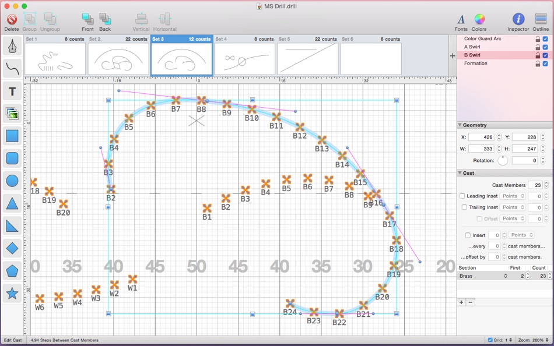Screen dimensions: 554x346
Task: Click the Vertical align icon
Action: [x=141, y=19]
